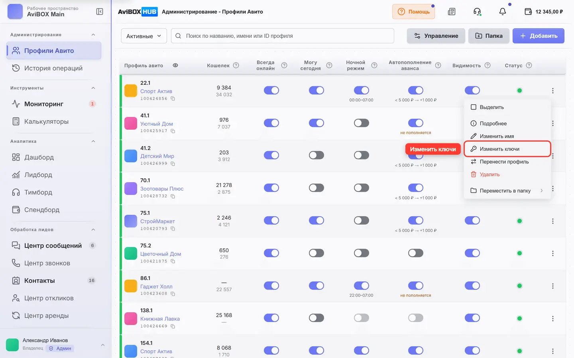Open Мониторинг in the sidebar
Viewport: 574px width, 358px height.
point(54,104)
